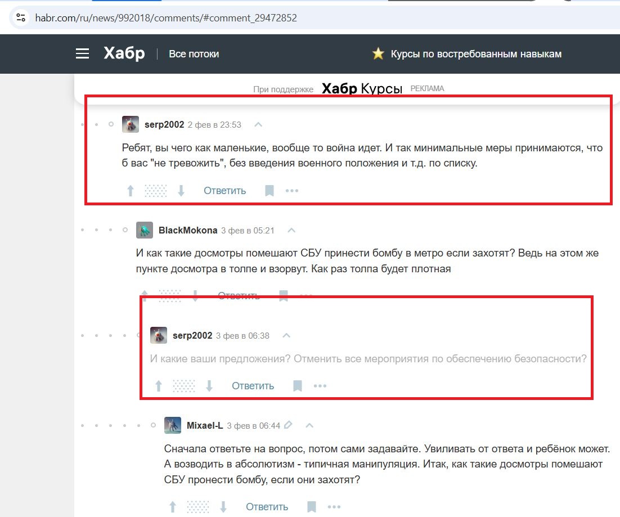This screenshot has width=620, height=517.
Task: Click the browser address bar URL
Action: coord(166,17)
